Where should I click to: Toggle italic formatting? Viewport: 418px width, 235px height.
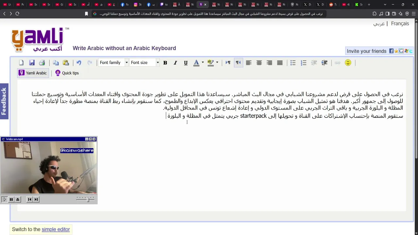point(175,63)
